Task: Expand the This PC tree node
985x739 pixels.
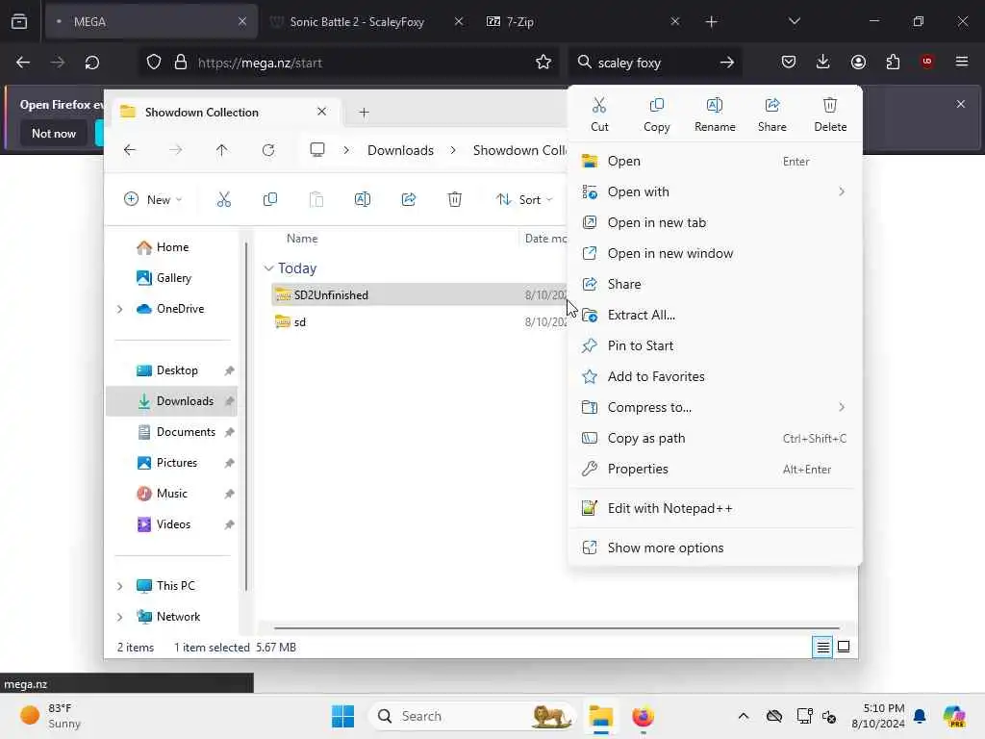Action: (x=120, y=586)
